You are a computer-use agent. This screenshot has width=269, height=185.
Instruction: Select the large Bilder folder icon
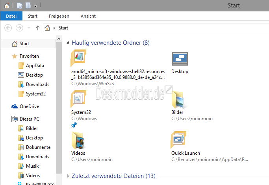pyautogui.click(x=178, y=100)
